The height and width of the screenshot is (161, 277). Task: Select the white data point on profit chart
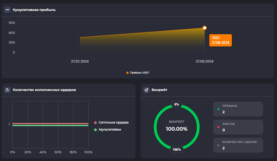click(x=204, y=28)
